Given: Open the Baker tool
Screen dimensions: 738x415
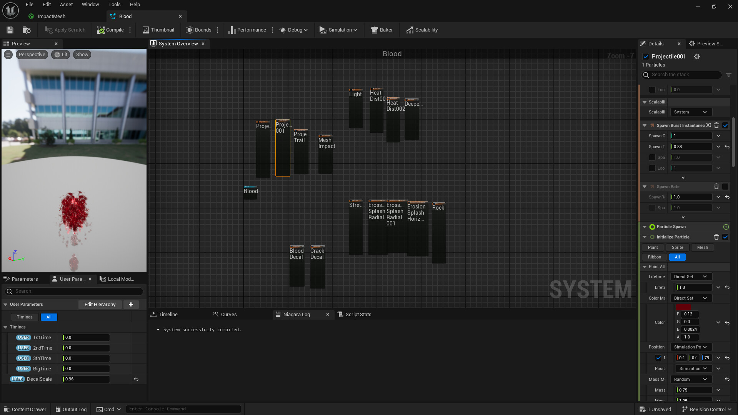Looking at the screenshot, I should (x=381, y=30).
